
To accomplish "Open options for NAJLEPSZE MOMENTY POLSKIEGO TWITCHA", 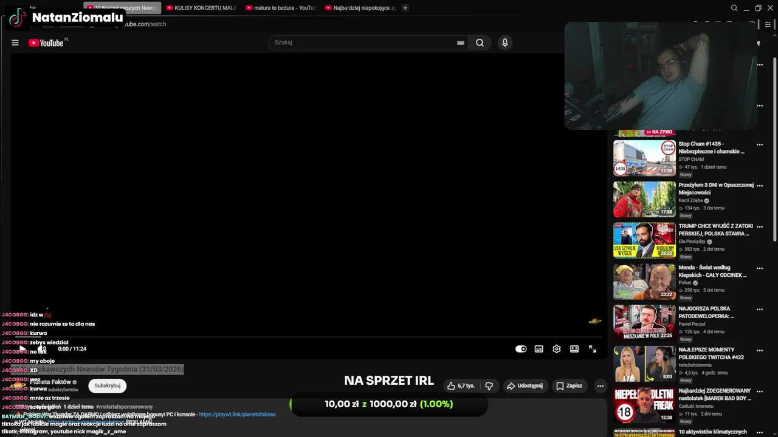I will 759,350.
